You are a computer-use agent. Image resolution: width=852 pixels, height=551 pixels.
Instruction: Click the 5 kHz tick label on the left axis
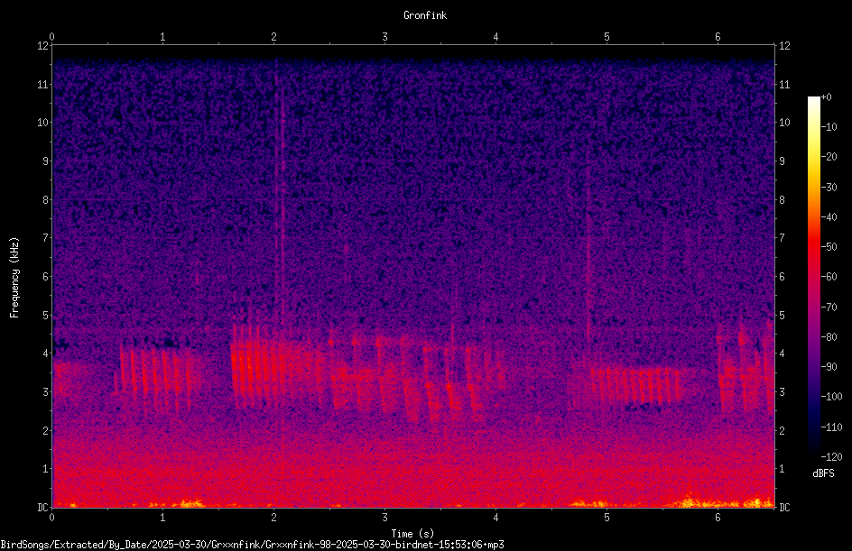coord(45,315)
